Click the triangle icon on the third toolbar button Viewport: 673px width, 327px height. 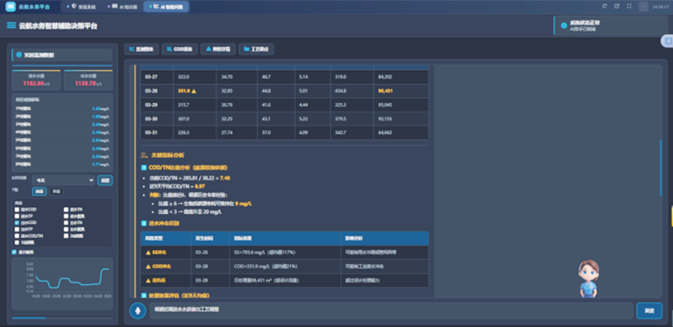(209, 49)
